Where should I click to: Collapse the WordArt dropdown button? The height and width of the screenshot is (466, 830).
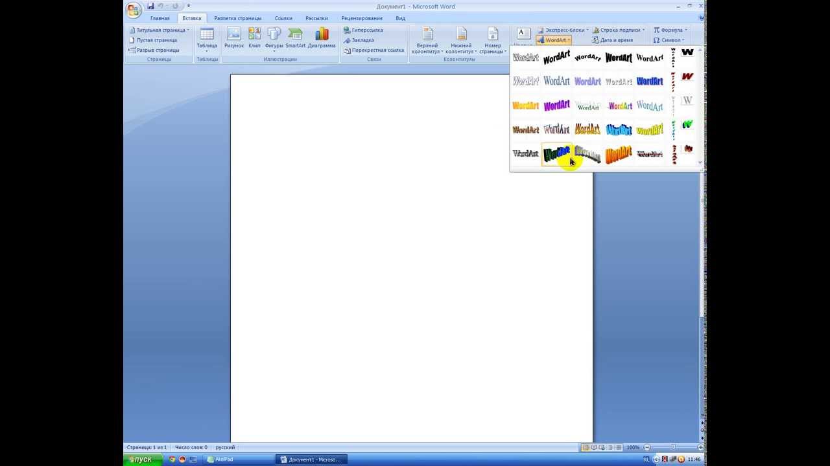(x=554, y=40)
